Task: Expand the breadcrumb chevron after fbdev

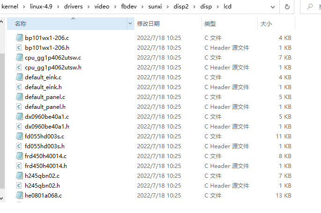Action: [142, 7]
